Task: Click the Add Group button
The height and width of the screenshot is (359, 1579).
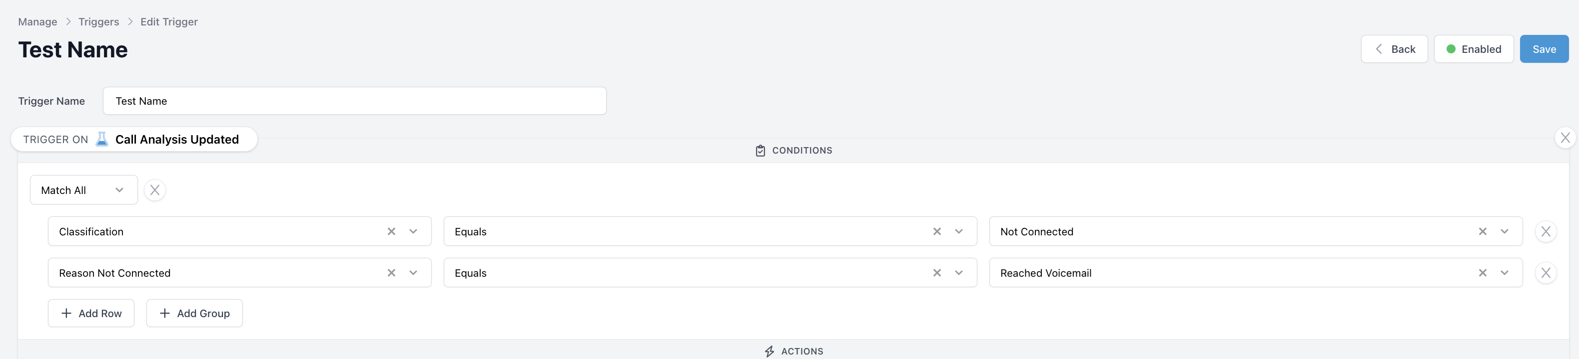Action: 194,313
